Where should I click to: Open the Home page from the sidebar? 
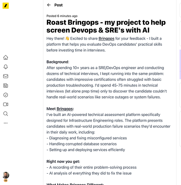tap(6, 57)
